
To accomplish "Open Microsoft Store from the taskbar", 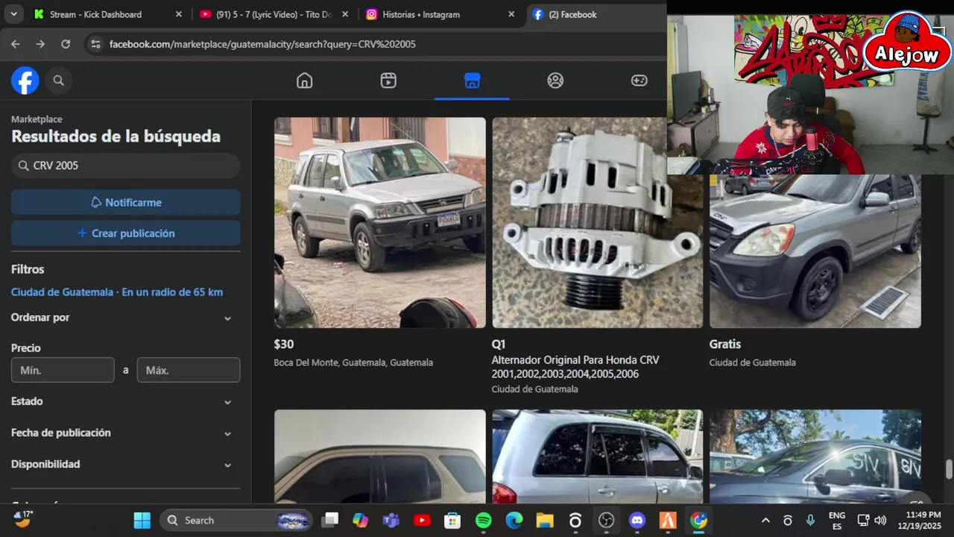I will click(452, 521).
